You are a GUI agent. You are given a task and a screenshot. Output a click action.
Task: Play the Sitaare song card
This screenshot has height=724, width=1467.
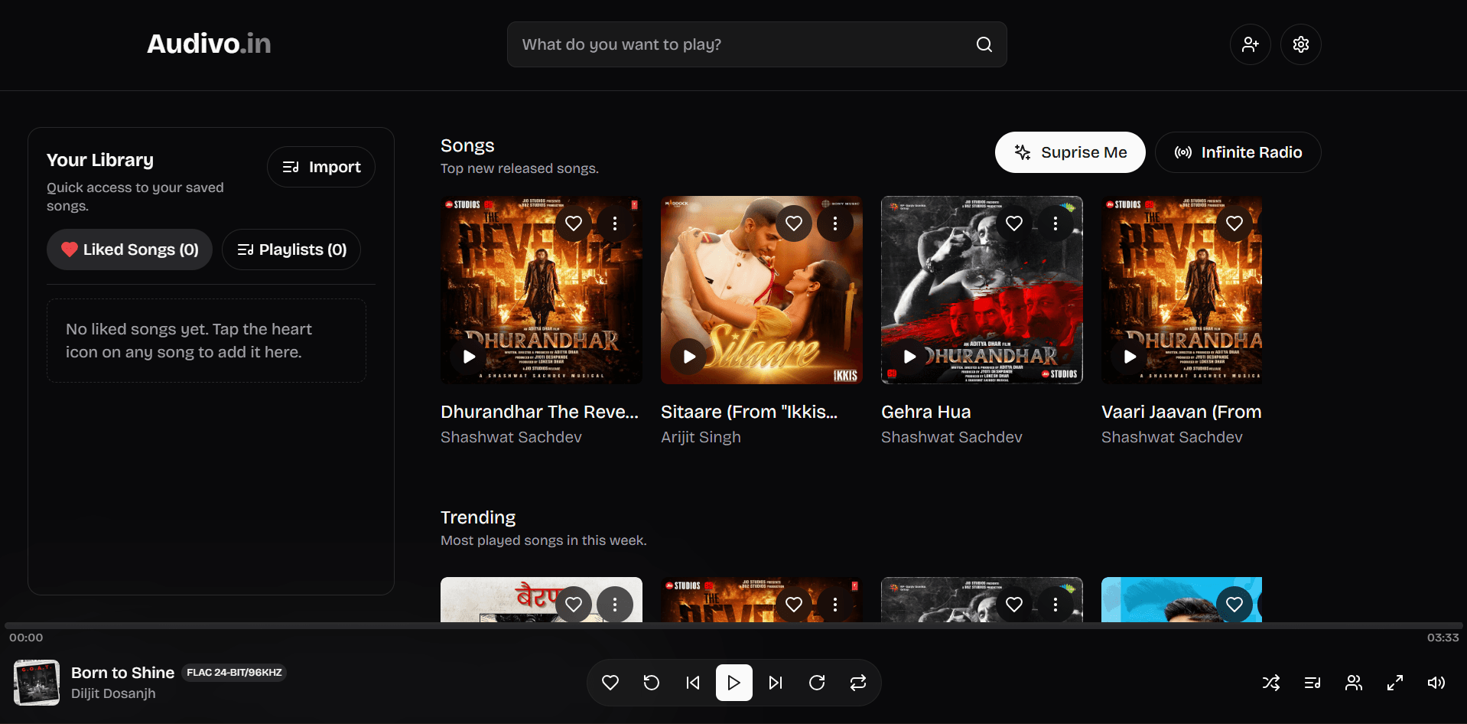click(x=689, y=356)
